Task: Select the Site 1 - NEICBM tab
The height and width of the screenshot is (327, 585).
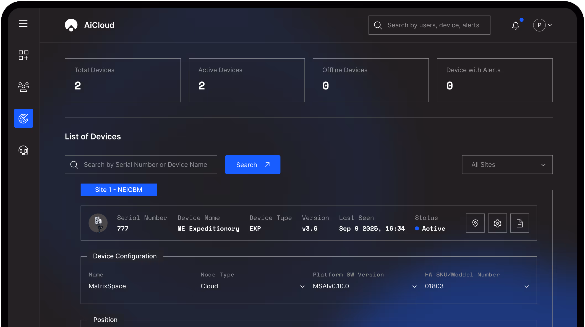Action: pos(119,190)
